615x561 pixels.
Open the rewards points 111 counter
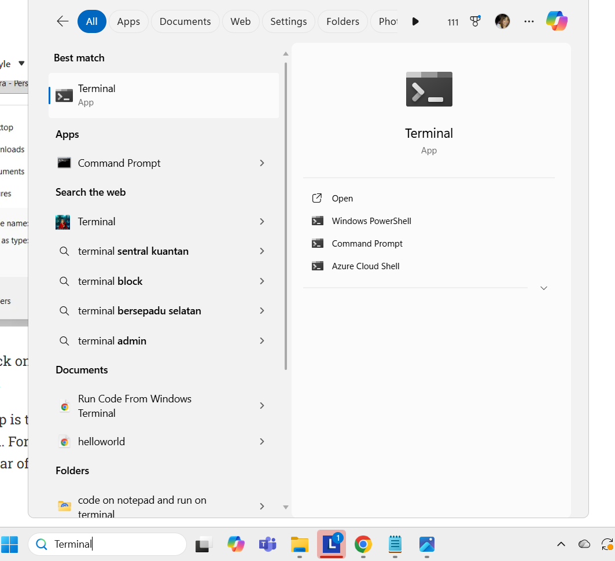pos(452,22)
